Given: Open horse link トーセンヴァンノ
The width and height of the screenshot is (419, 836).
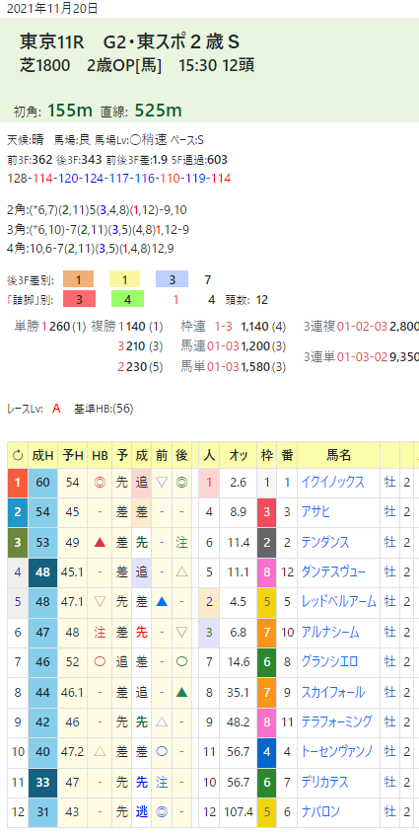Looking at the screenshot, I should click(337, 752).
